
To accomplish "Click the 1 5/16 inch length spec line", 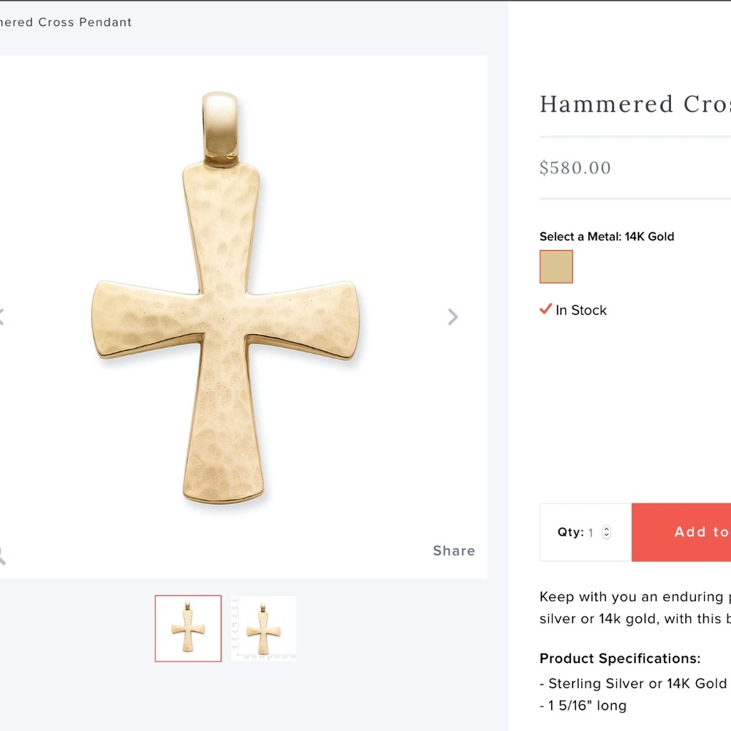I will [583, 705].
